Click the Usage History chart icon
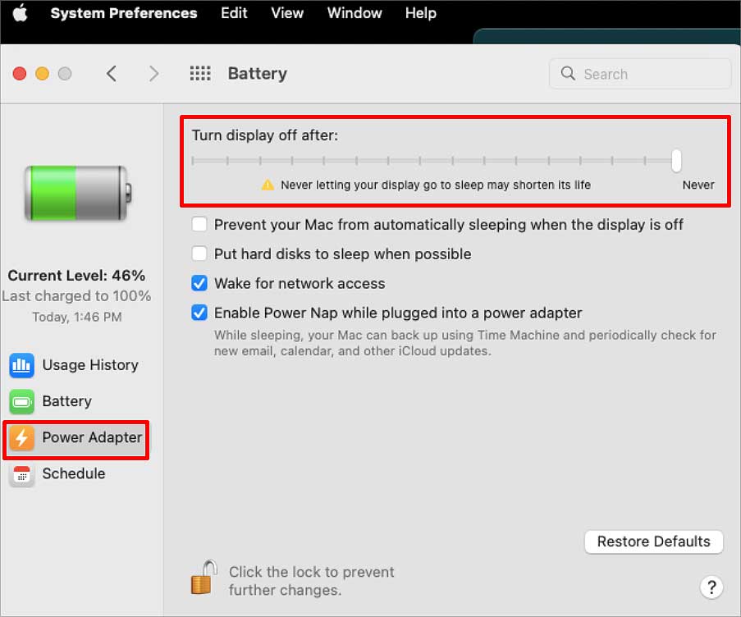This screenshot has height=617, width=741. click(21, 365)
